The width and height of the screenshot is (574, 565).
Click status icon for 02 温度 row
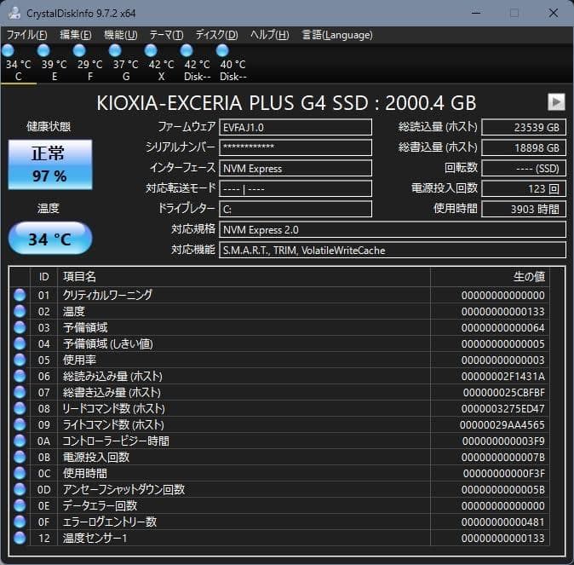(20, 311)
